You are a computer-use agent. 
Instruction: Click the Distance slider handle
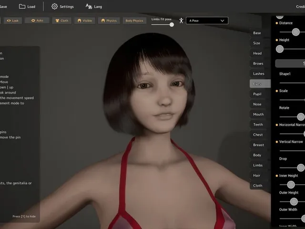point(295,32)
